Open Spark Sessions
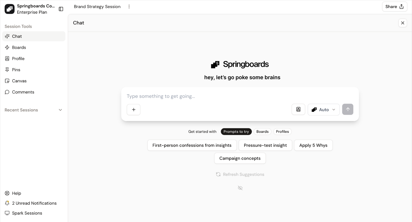 (34, 213)
